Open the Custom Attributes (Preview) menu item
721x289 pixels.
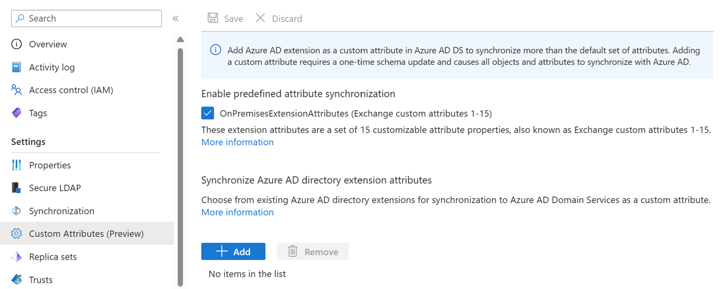coord(86,234)
